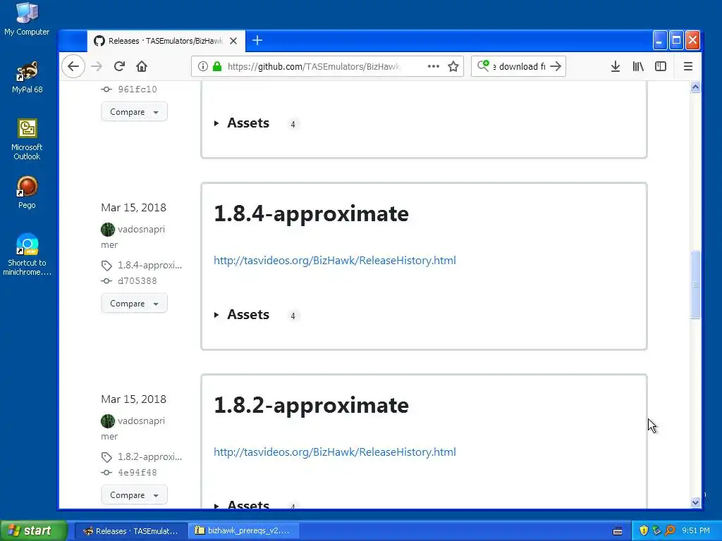The image size is (722, 541).
Task: Open commit 961fc10
Action: [137, 89]
